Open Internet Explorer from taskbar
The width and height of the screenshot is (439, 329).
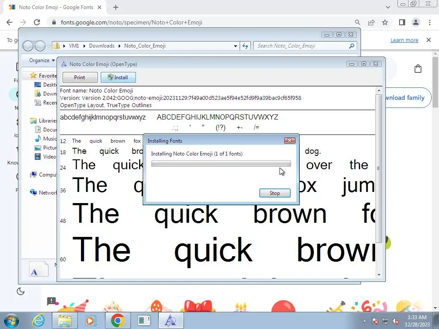pyautogui.click(x=38, y=320)
